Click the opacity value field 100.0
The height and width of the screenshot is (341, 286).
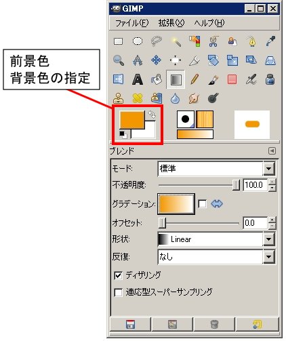click(256, 185)
